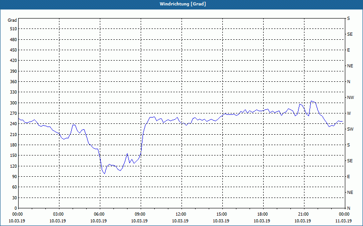The image size is (363, 226).
Task: Select the 10.03.19 date under 06:00
Action: tap(98, 221)
